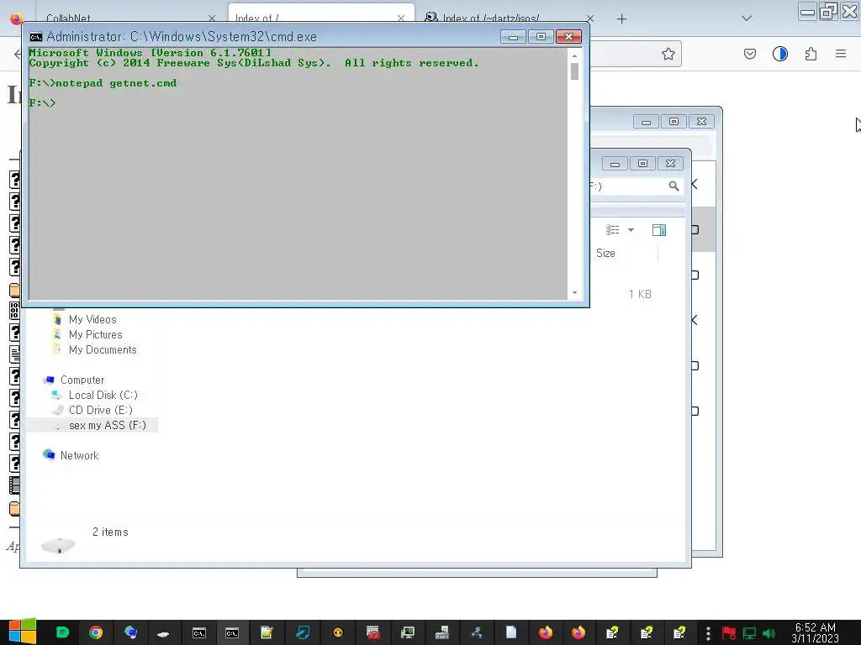Screen dimensions: 861x645
Task: Close the CollabNet tab
Action: [212, 18]
